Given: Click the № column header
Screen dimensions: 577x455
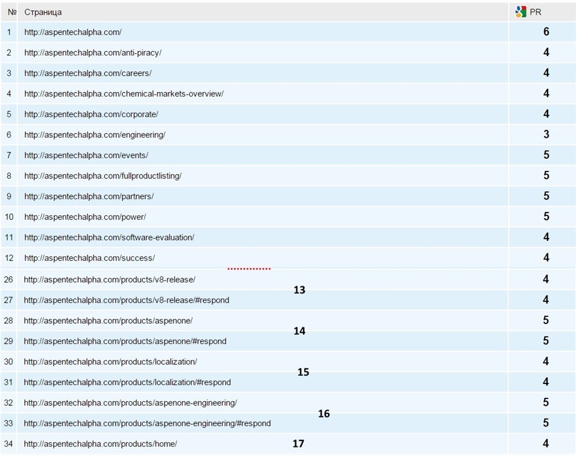Looking at the screenshot, I should (12, 12).
